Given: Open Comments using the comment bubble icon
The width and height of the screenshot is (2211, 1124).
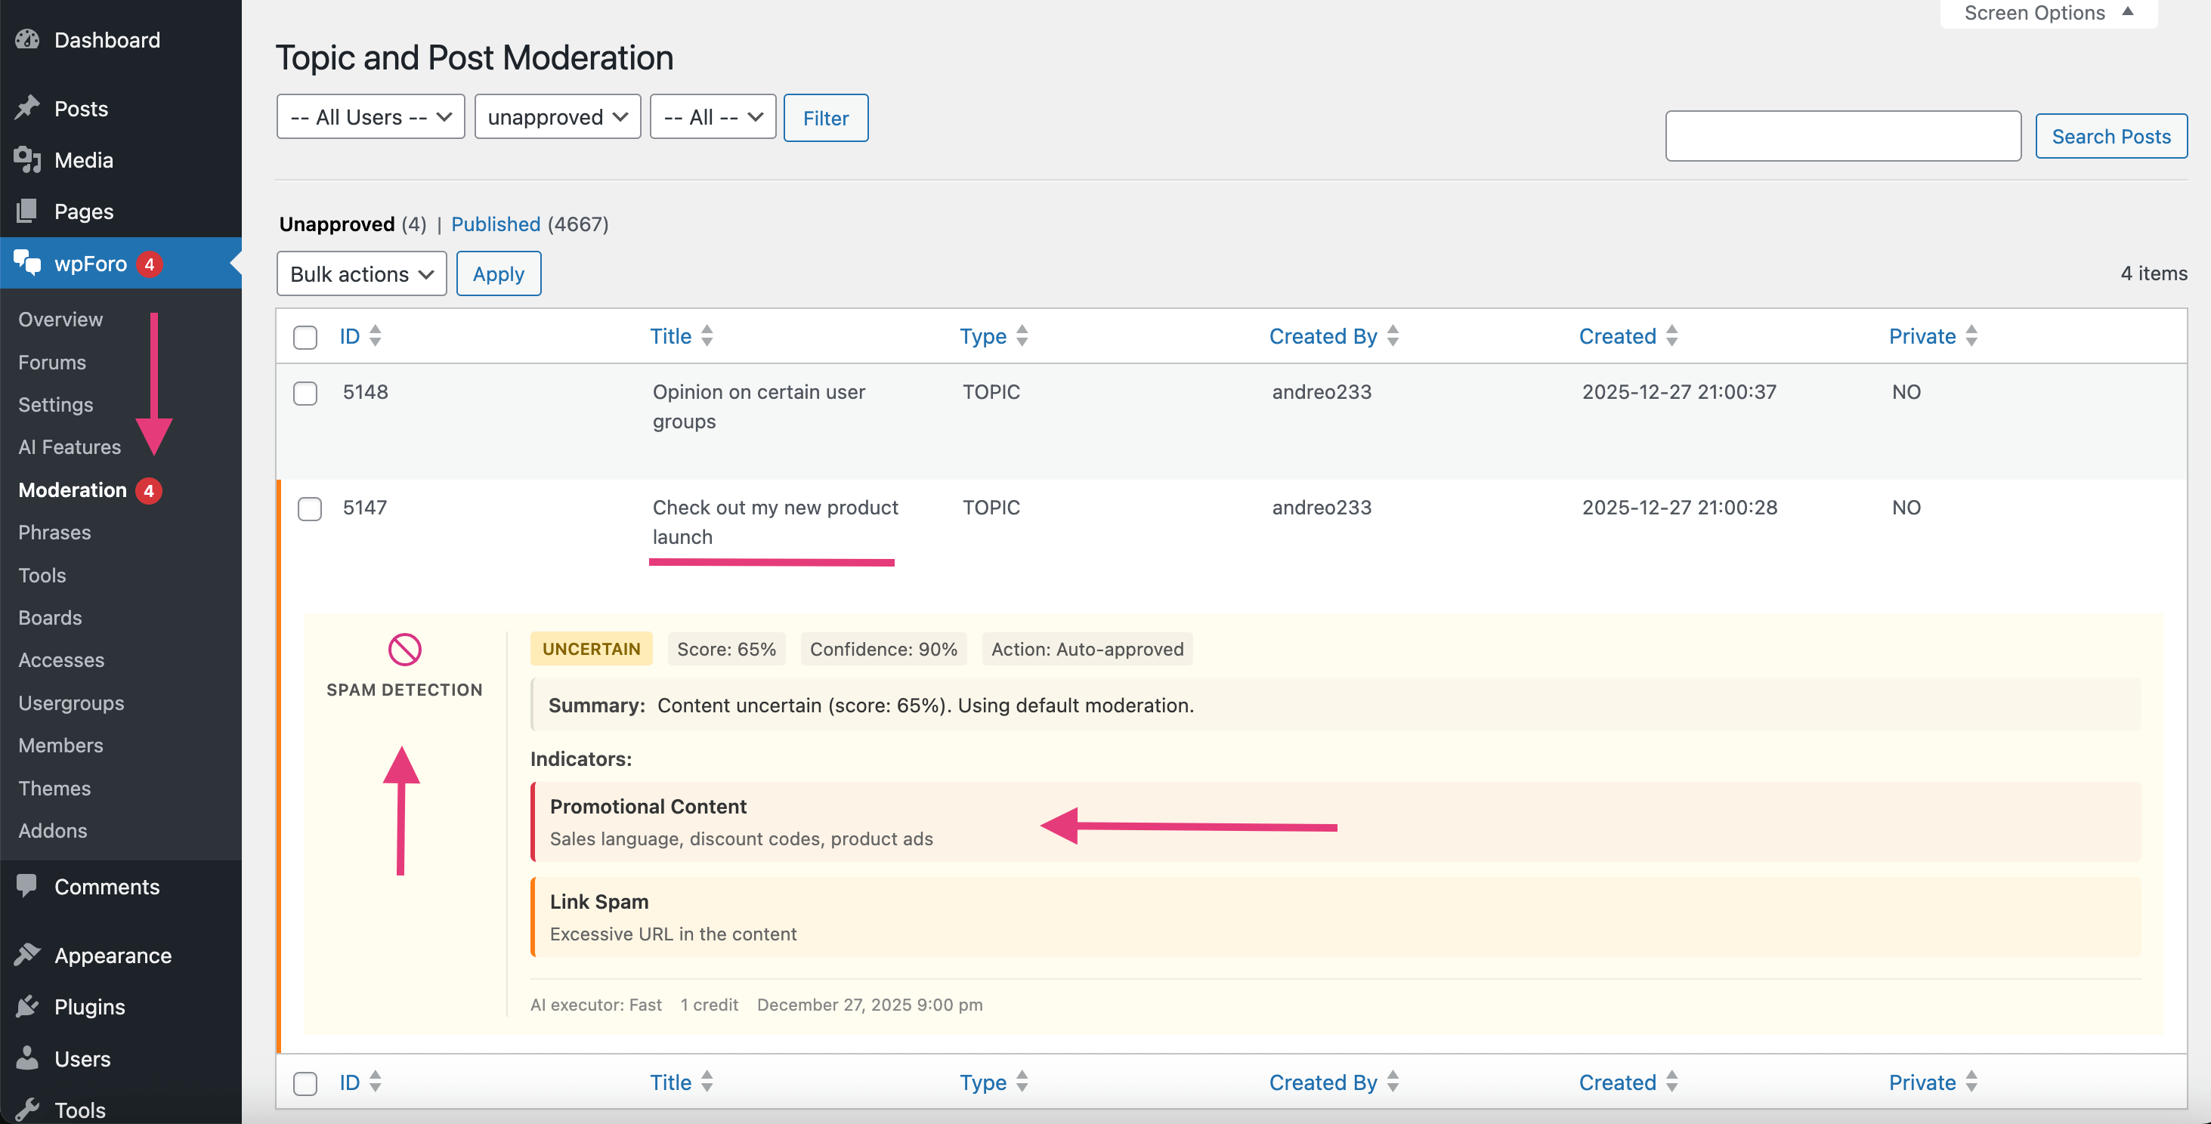Looking at the screenshot, I should [x=28, y=885].
